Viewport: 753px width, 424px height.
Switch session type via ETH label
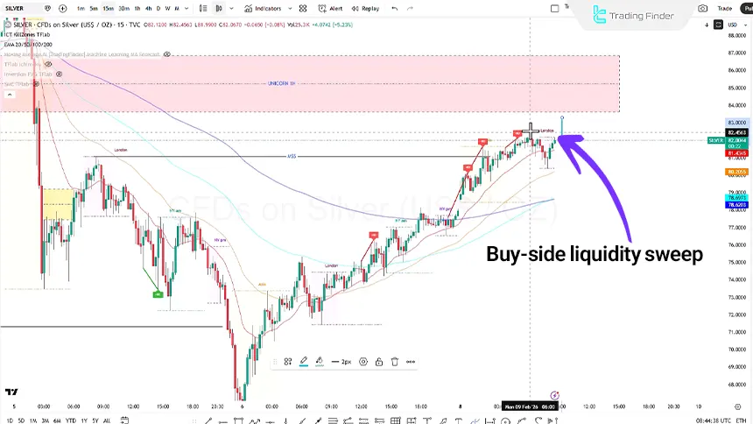click(741, 420)
